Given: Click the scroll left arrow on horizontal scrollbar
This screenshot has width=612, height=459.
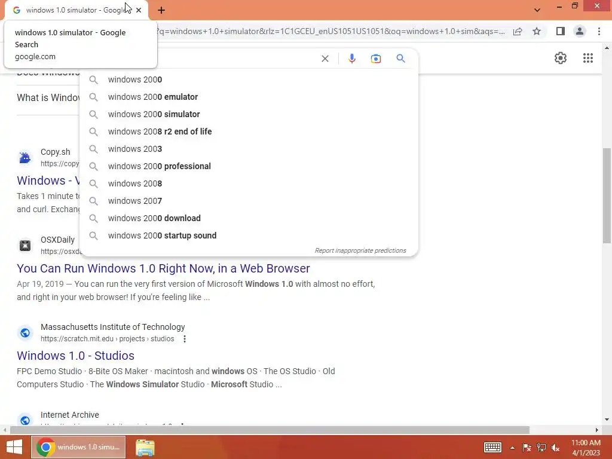Looking at the screenshot, I should point(4,430).
